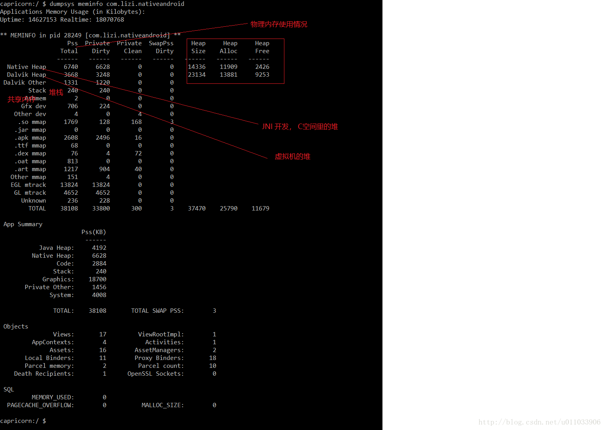Click Graphics summary value 18700
Screen dimensions: 605x430
tap(97, 279)
